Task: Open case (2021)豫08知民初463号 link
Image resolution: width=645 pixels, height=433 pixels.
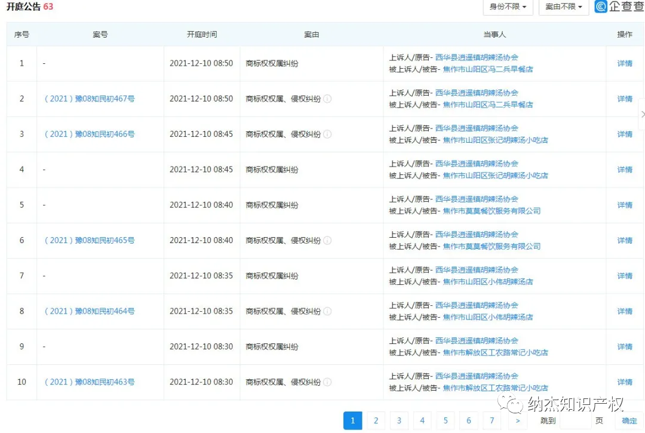Action: point(89,382)
